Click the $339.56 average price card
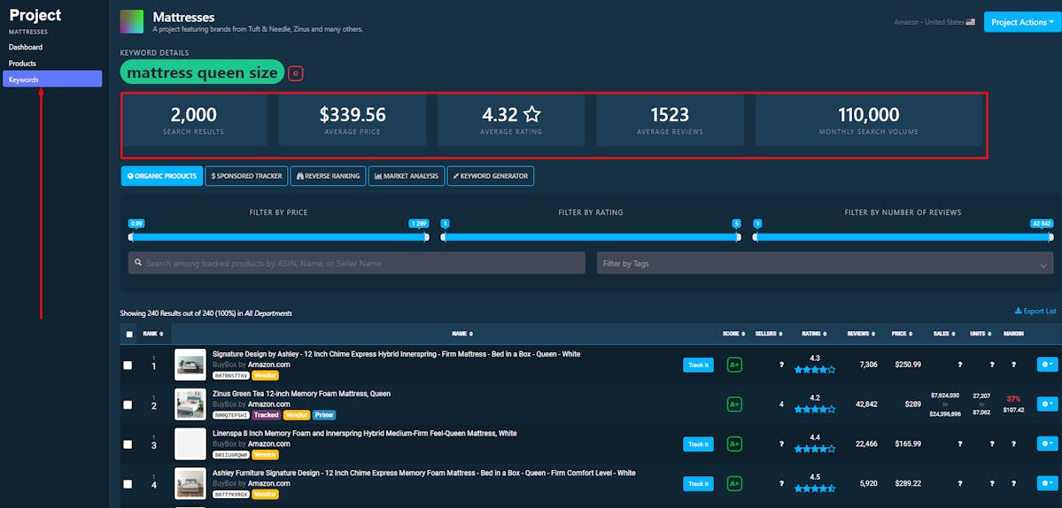Image resolution: width=1062 pixels, height=508 pixels. pos(353,119)
